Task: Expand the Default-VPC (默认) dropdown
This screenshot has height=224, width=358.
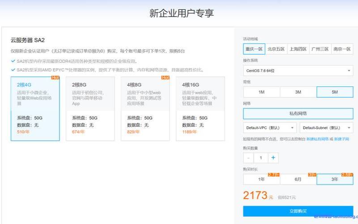Action: tap(270, 128)
